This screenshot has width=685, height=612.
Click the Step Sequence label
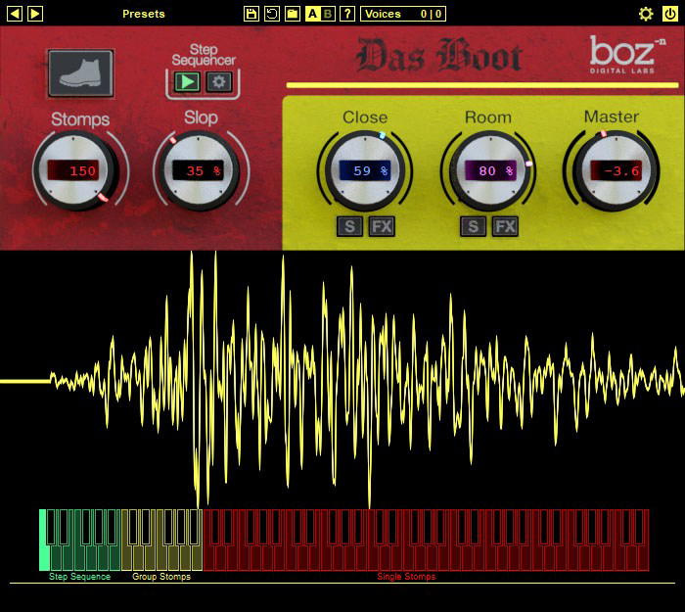(x=79, y=577)
